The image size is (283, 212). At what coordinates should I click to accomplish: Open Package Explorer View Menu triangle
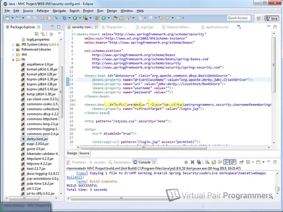[x=59, y=34]
